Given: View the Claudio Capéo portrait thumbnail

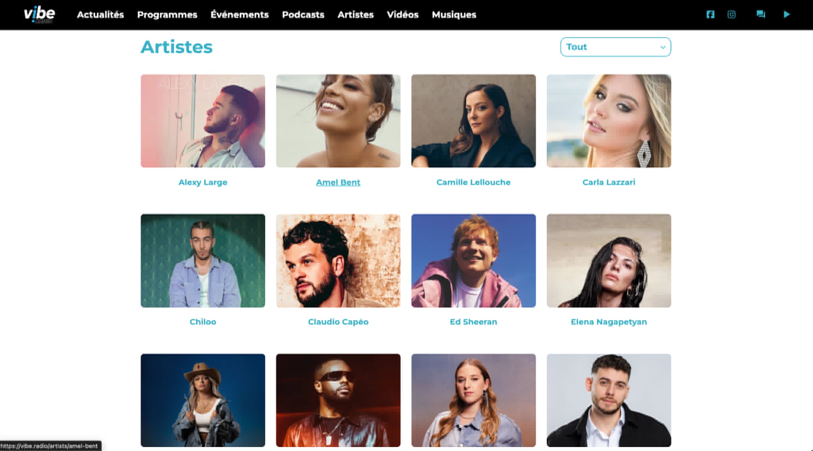Looking at the screenshot, I should tap(338, 261).
